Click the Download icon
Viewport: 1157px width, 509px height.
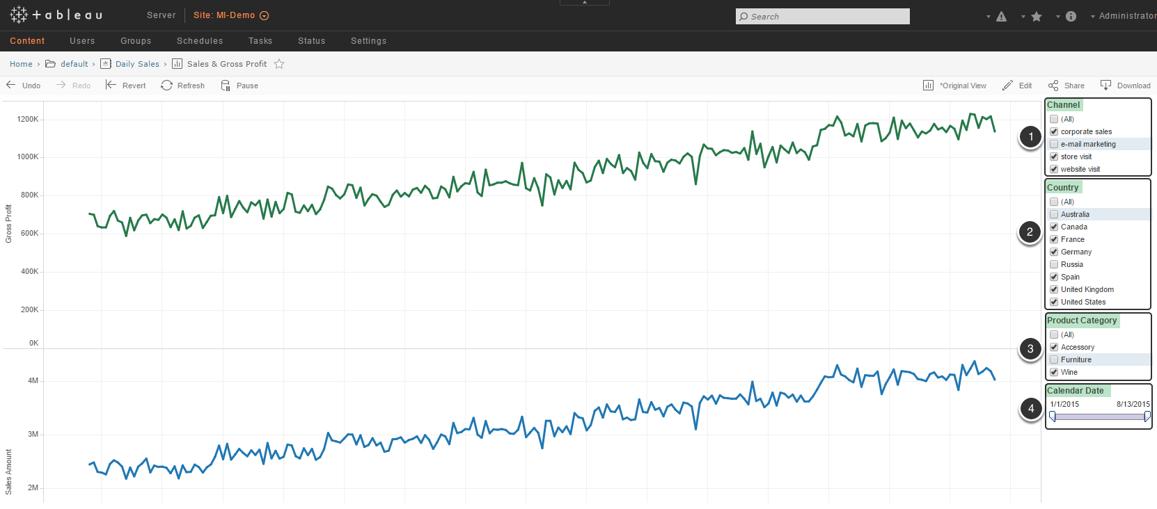(x=1105, y=85)
